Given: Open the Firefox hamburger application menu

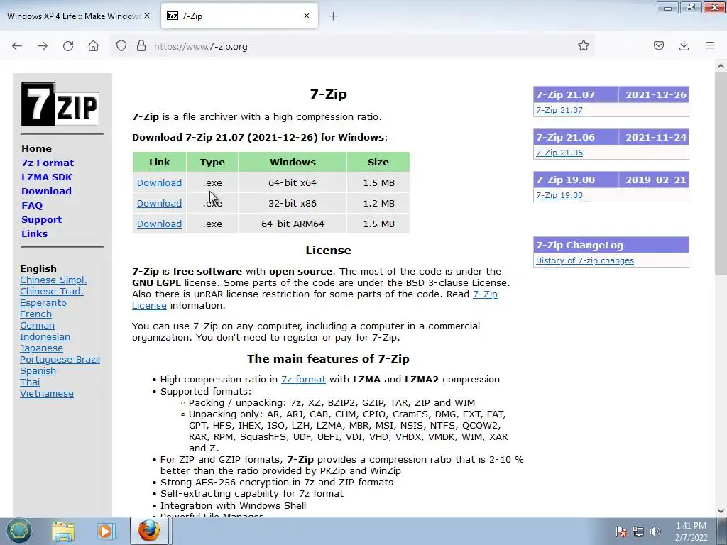Looking at the screenshot, I should (x=710, y=45).
